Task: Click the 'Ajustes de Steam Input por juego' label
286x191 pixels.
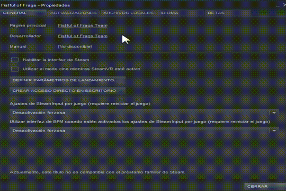Action: pos(80,103)
